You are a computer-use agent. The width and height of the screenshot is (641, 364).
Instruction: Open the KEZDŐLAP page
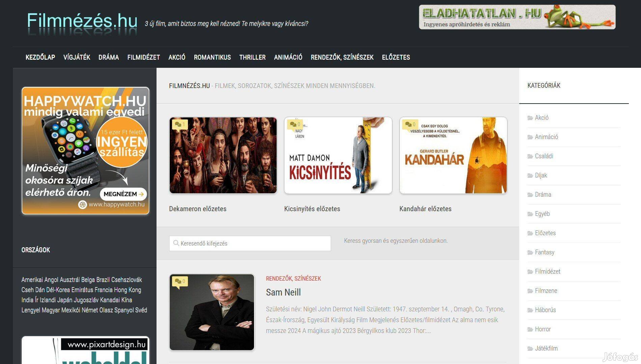(40, 57)
